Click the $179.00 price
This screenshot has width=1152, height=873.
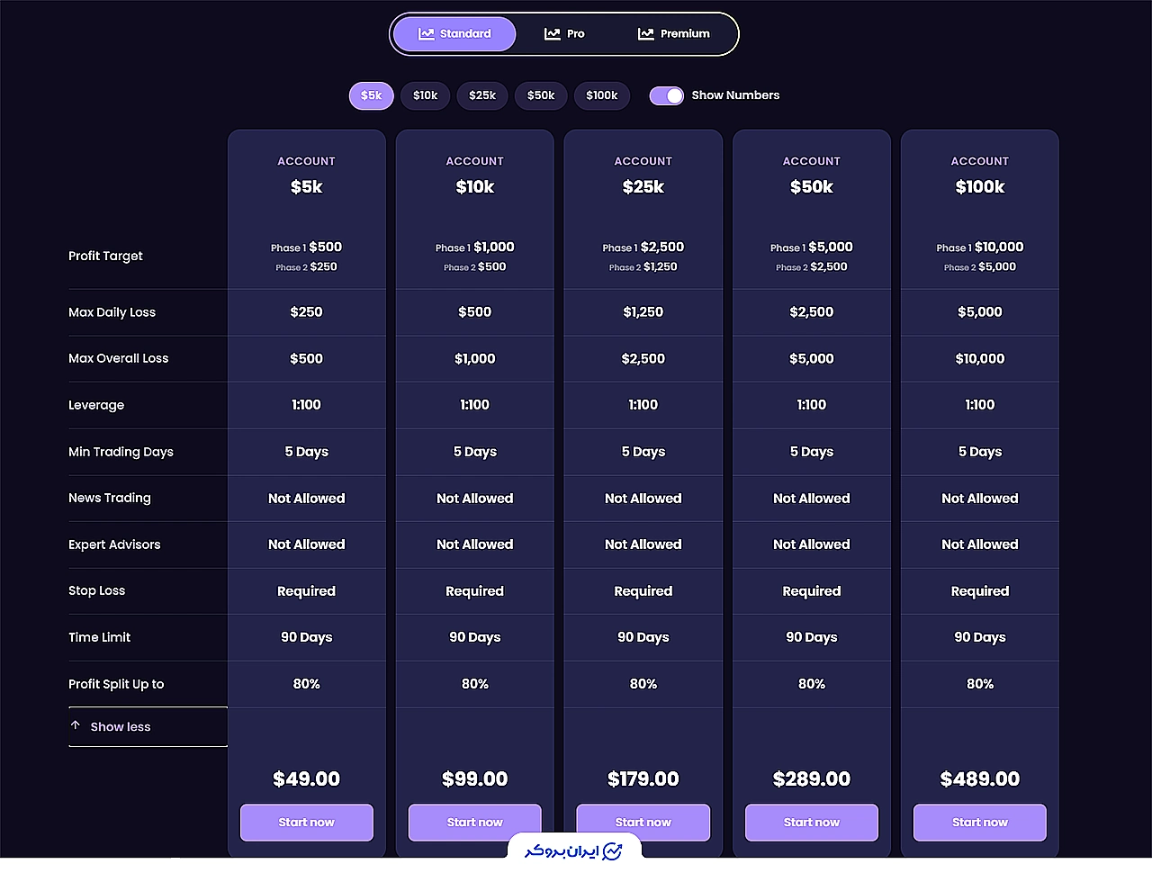[x=643, y=779]
